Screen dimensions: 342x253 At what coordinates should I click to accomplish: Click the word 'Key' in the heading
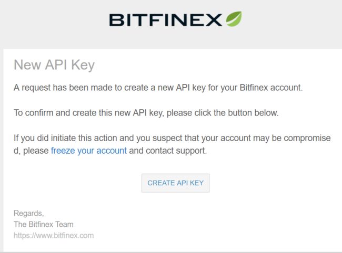[83, 65]
